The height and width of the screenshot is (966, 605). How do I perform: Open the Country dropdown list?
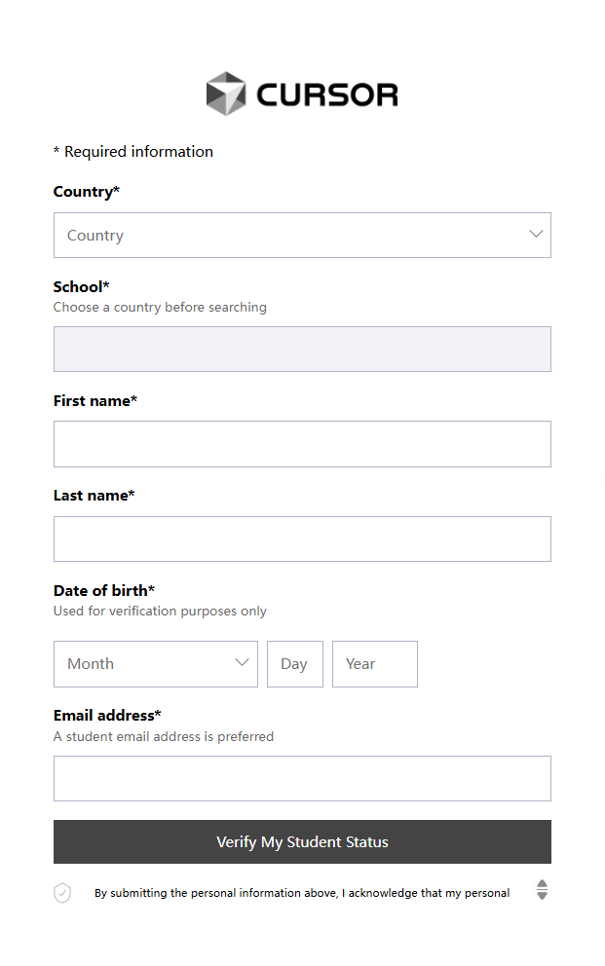[302, 236]
